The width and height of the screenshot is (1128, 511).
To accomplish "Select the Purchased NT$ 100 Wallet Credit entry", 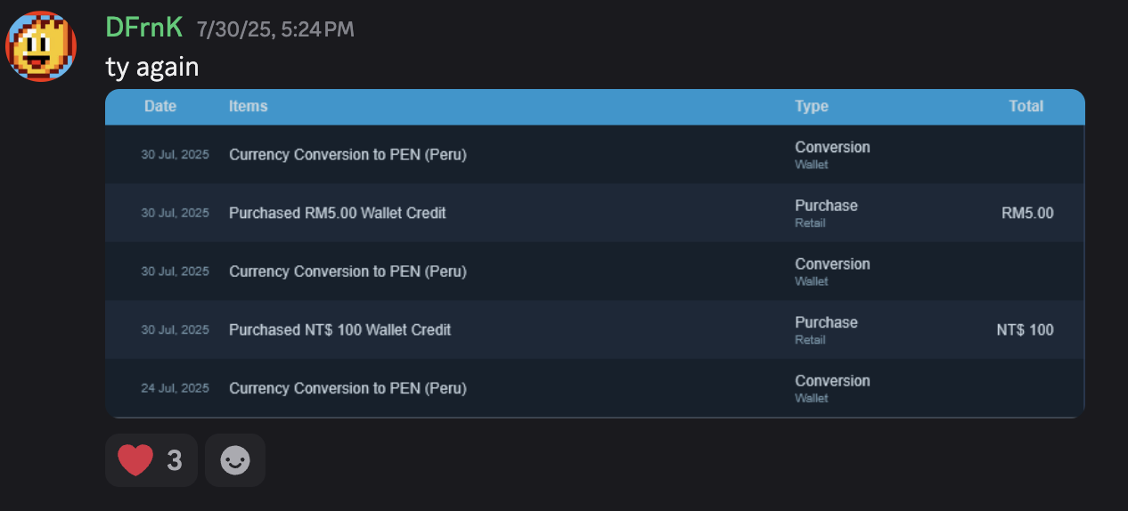I will [x=339, y=329].
